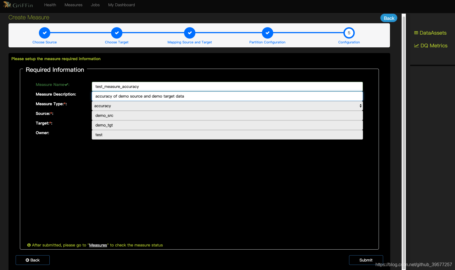Click the Measure Type label

coord(51,104)
